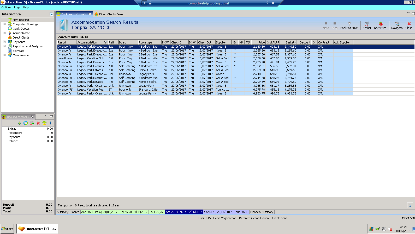The image size is (415, 234).
Task: Open the Logs menu
Action: [x=17, y=7]
